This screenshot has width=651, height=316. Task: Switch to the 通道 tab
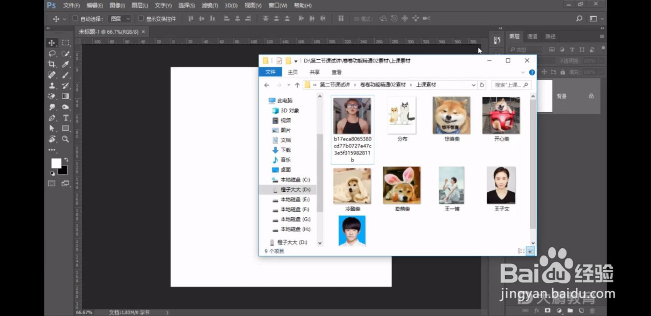coord(532,36)
